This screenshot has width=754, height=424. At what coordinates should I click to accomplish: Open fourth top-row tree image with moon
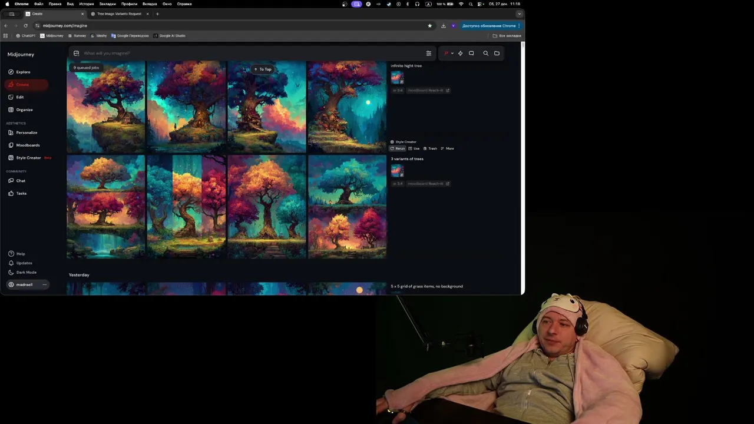coord(347,107)
